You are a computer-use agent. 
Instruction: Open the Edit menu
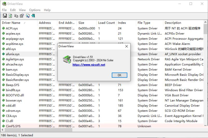point(13,10)
